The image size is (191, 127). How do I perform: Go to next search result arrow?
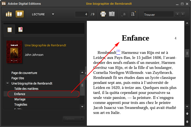point(183,14)
